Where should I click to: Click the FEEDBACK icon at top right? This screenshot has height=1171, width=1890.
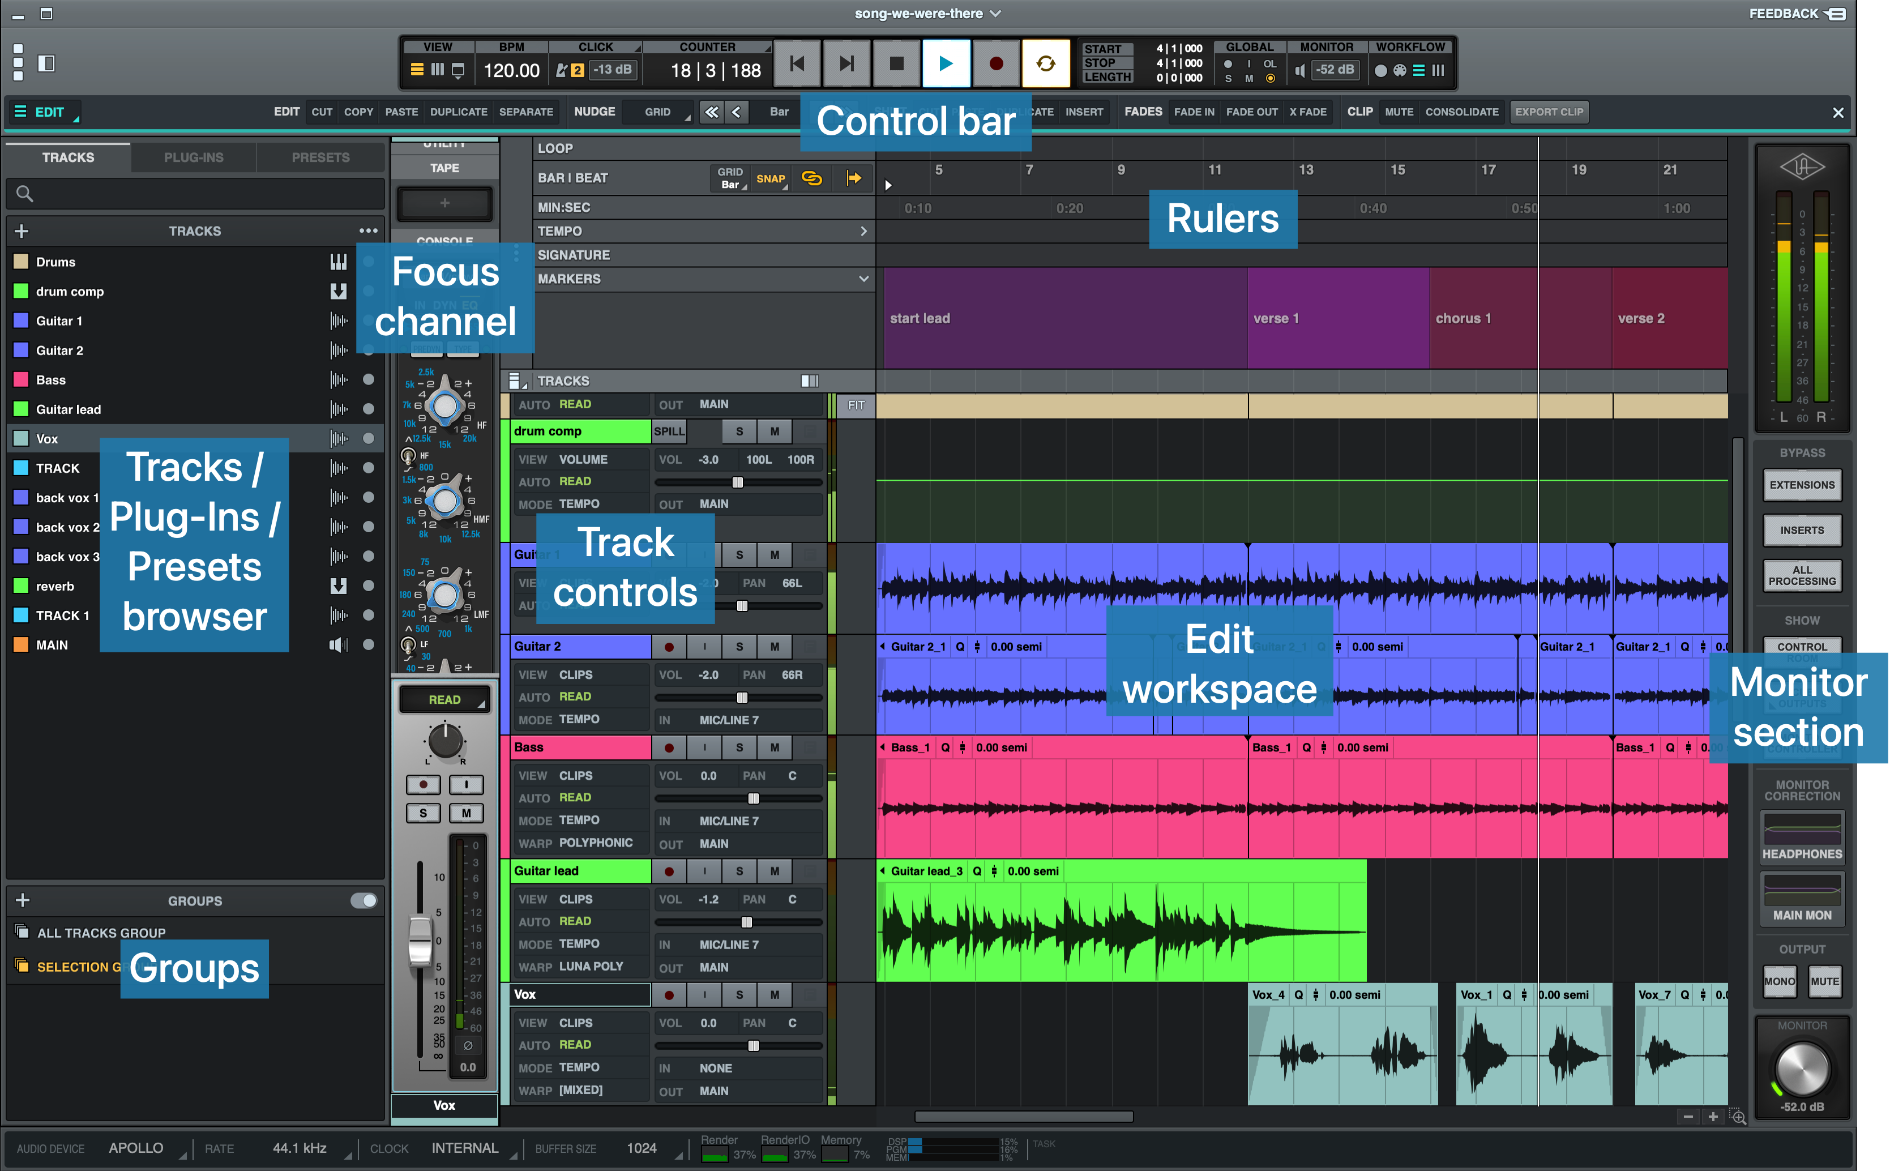1835,14
